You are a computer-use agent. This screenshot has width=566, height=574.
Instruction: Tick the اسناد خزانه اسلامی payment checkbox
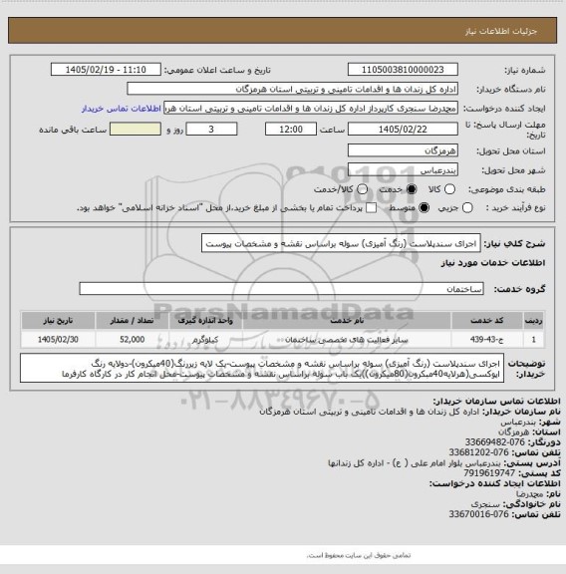pos(372,208)
